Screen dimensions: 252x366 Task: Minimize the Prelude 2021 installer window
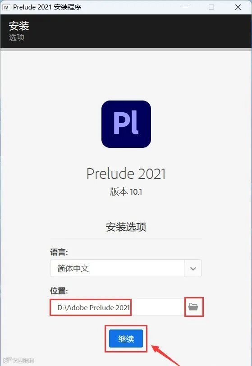(185, 7)
